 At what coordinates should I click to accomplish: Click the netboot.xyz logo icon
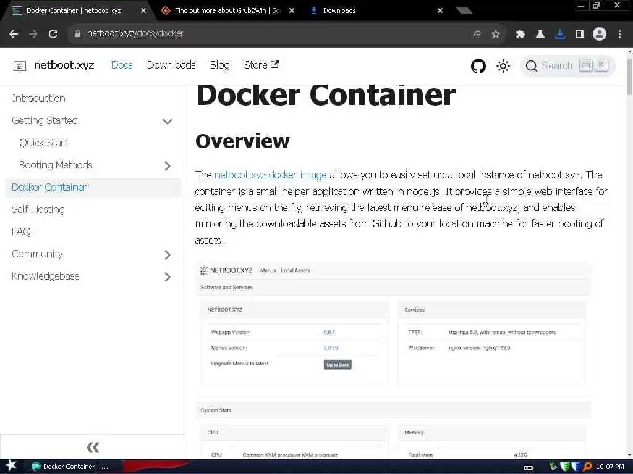pos(19,65)
